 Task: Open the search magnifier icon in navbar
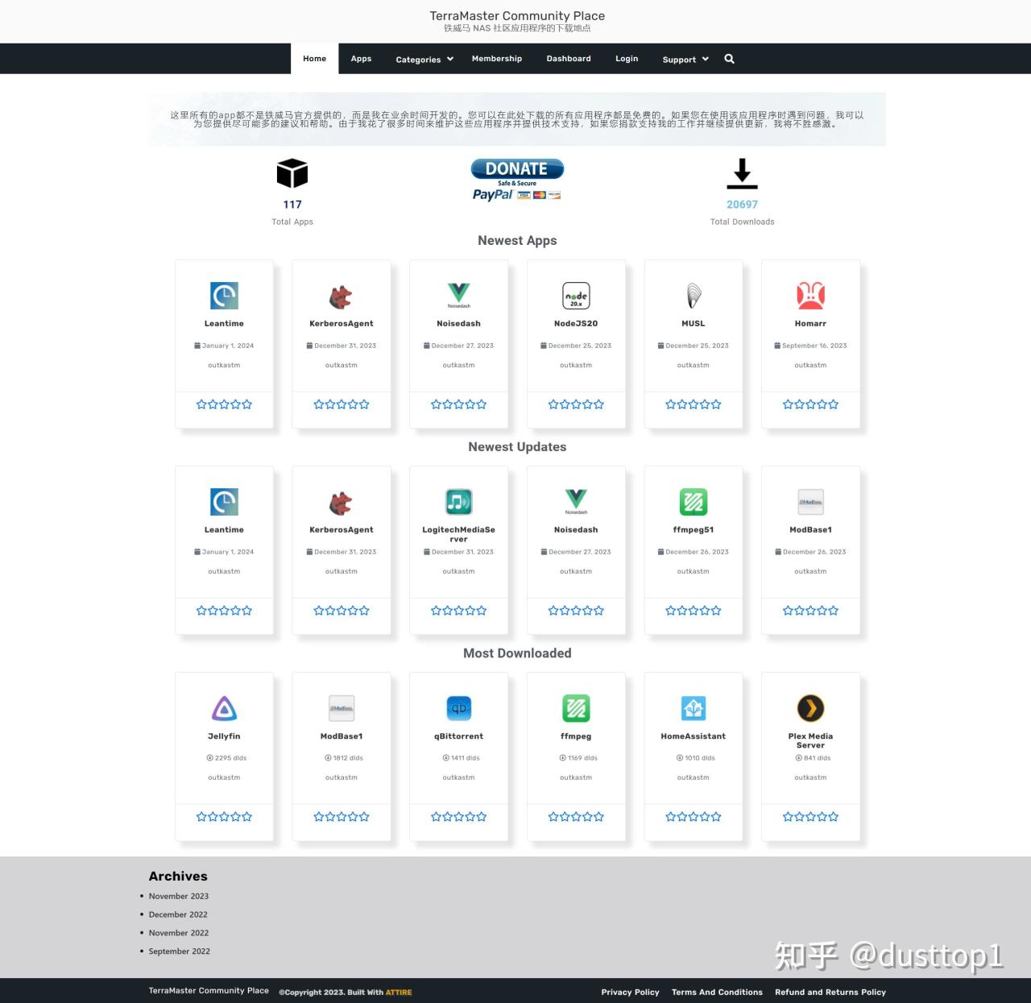(729, 59)
